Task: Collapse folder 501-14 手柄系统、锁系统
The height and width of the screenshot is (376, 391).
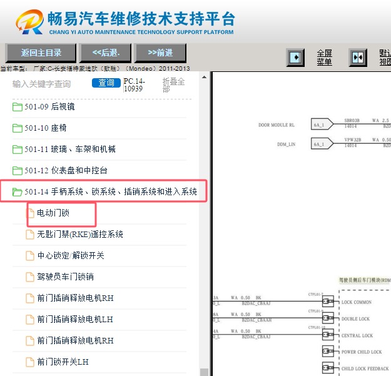Action: coord(111,191)
